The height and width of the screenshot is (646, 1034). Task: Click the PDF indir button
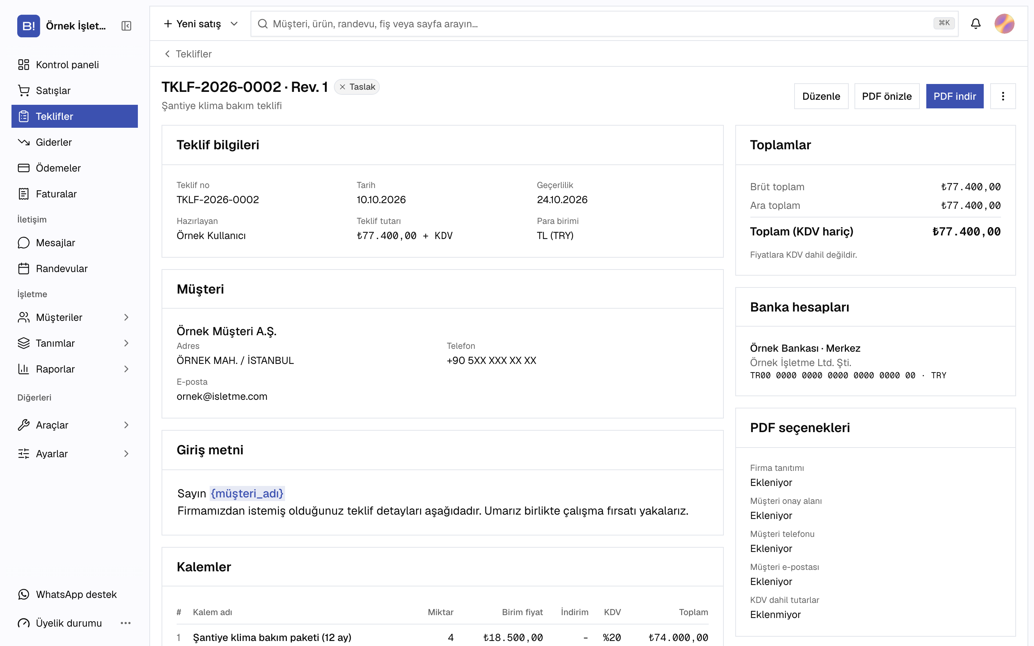click(955, 96)
